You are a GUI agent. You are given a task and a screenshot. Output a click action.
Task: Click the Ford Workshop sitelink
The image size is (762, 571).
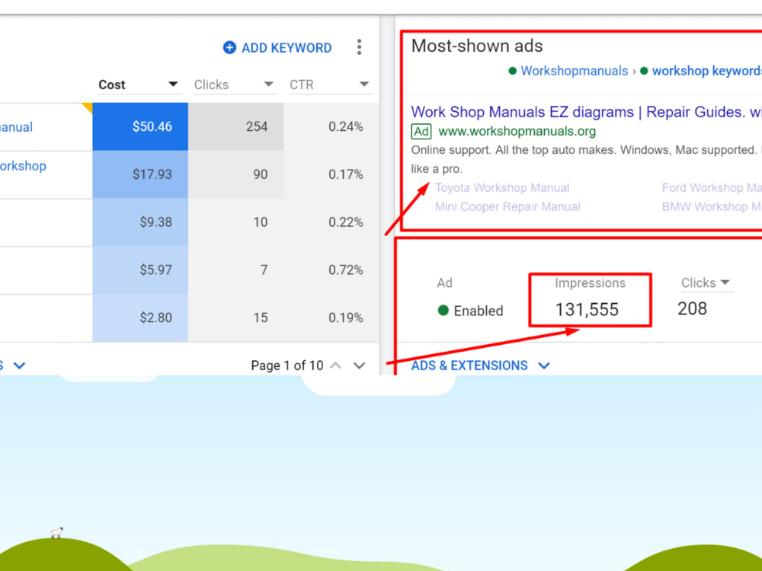(712, 188)
